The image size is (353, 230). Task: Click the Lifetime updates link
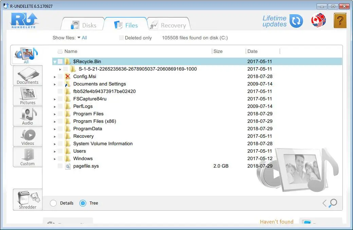point(275,21)
